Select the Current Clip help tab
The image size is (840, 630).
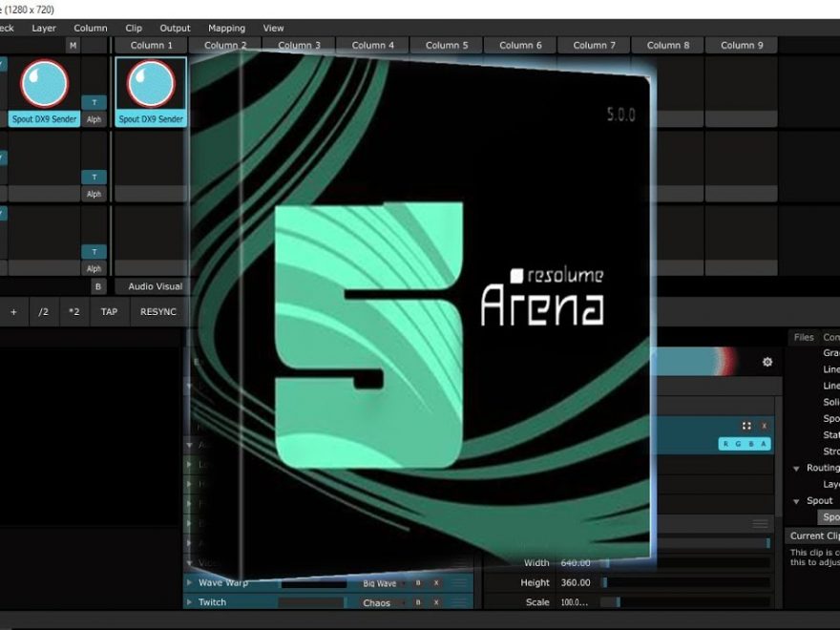pyautogui.click(x=813, y=535)
